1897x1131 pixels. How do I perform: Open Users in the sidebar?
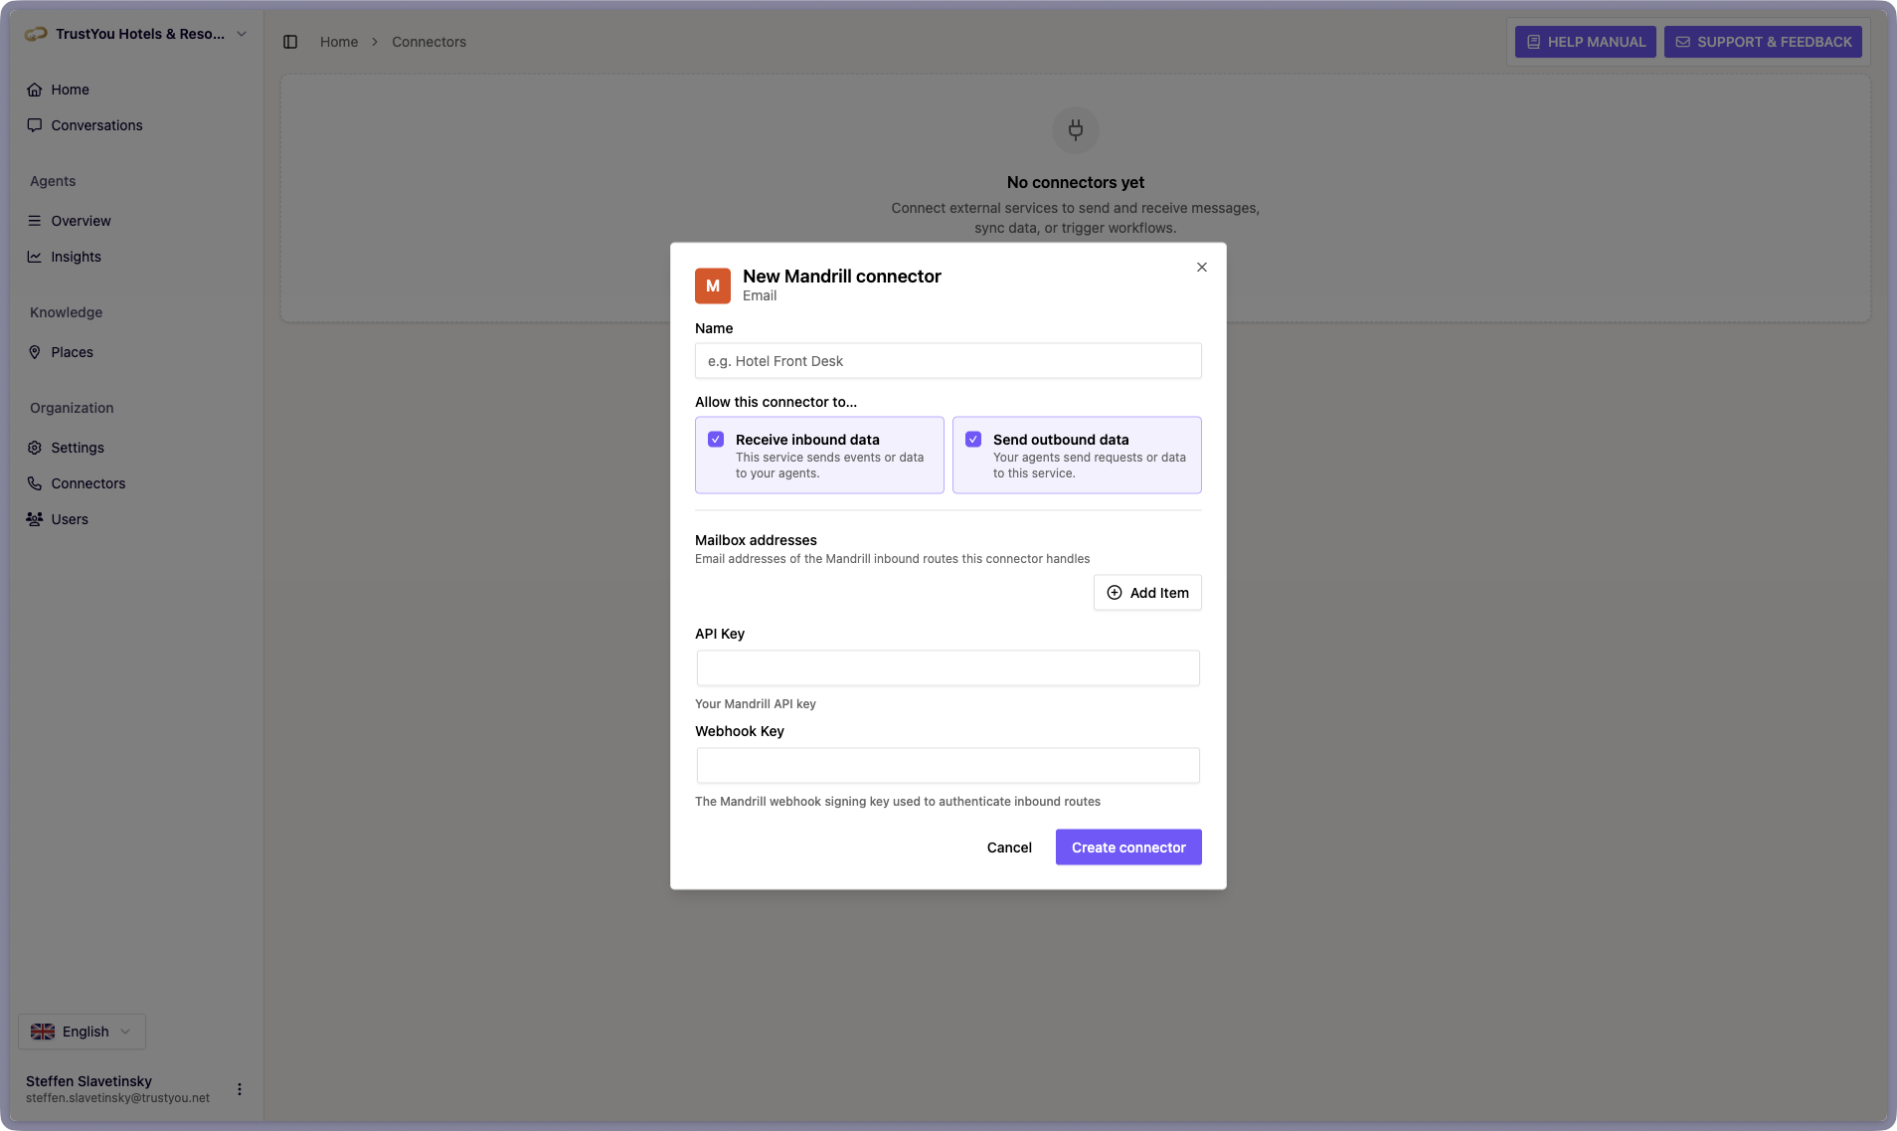[x=70, y=519]
